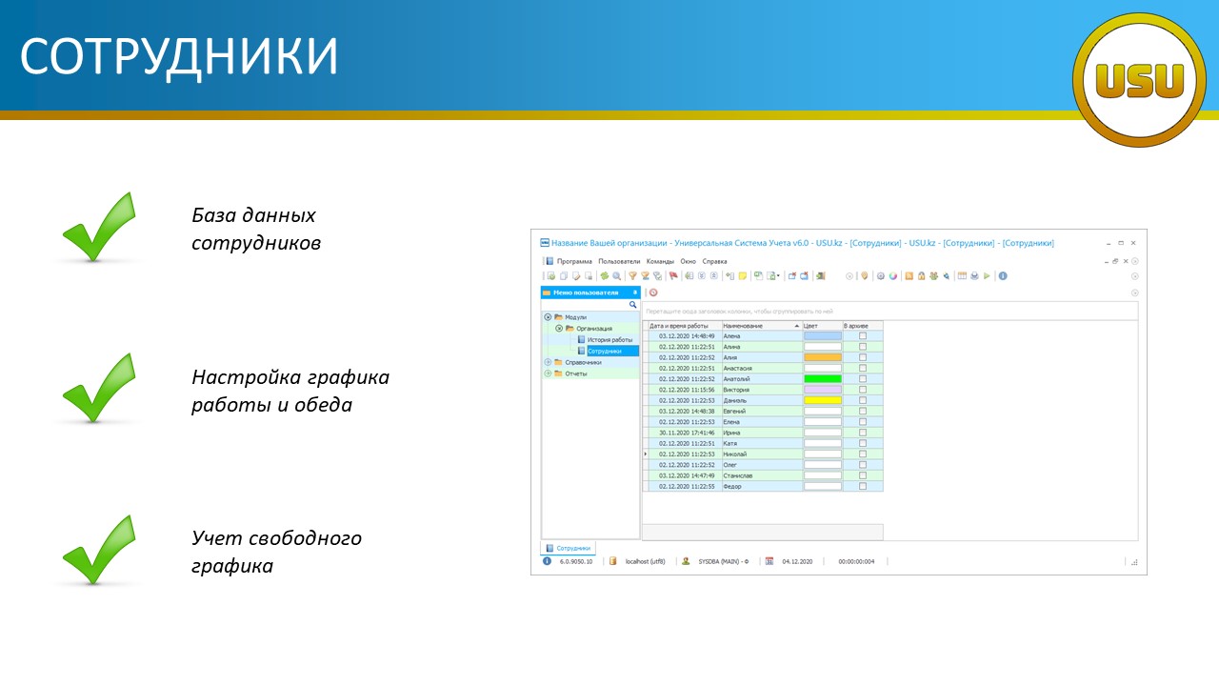This screenshot has width=1219, height=686.
Task: Toggle В архиве checkbox for Виктория
Action: 863,390
